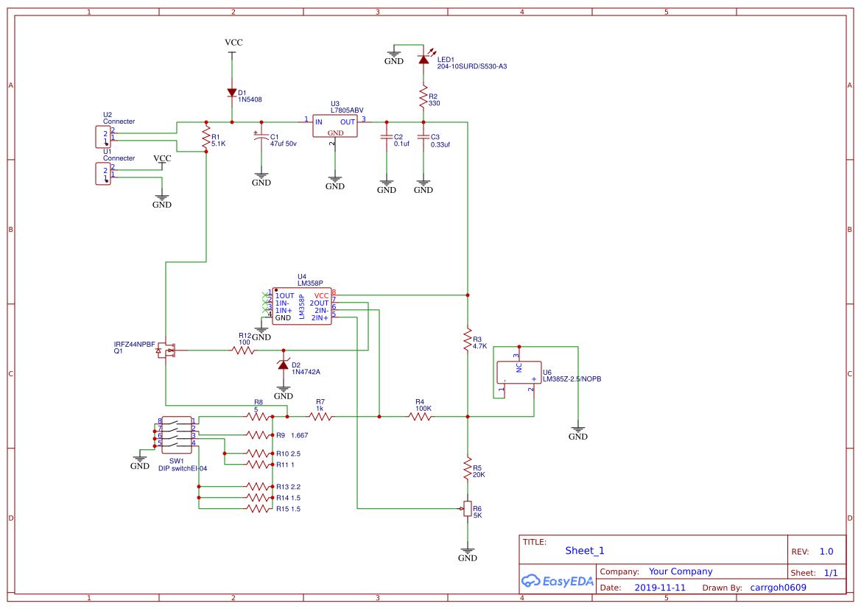Select the LED1 204-10SURD diode symbol
The height and width of the screenshot is (609, 861).
click(x=424, y=59)
